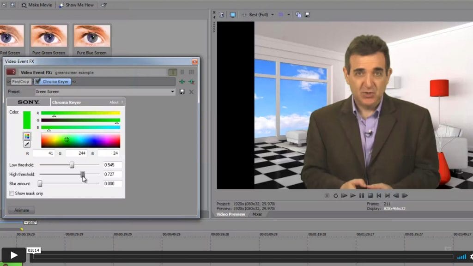Viewport: 473px width, 266px height.
Task: Toggle Loop Playback in the preview
Action: 335,196
